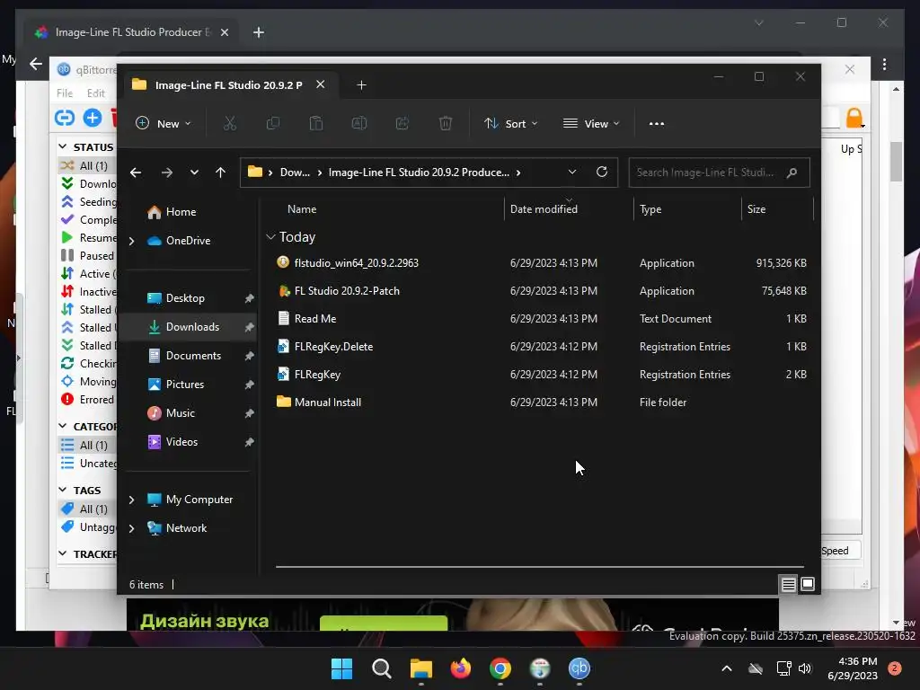Refresh the current folder view
The height and width of the screenshot is (690, 920).
pyautogui.click(x=601, y=172)
